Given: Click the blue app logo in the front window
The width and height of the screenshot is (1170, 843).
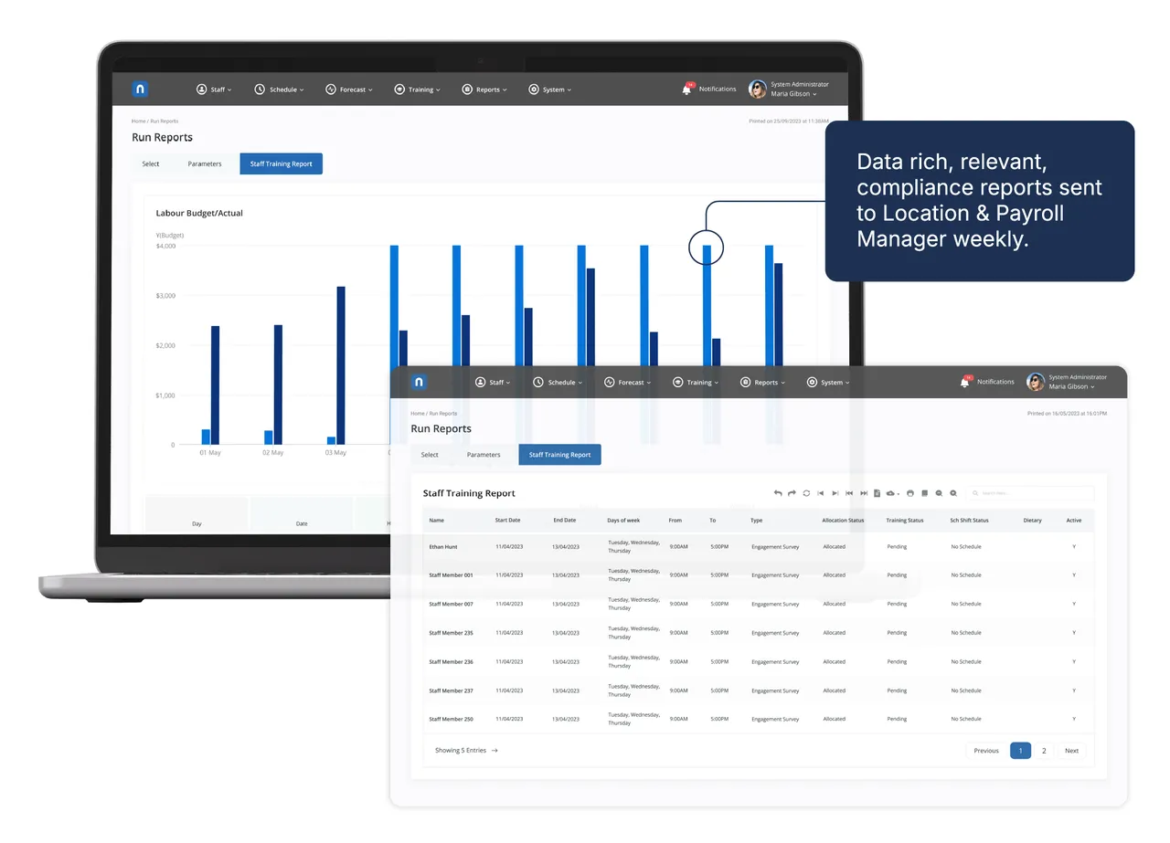Looking at the screenshot, I should [x=419, y=382].
